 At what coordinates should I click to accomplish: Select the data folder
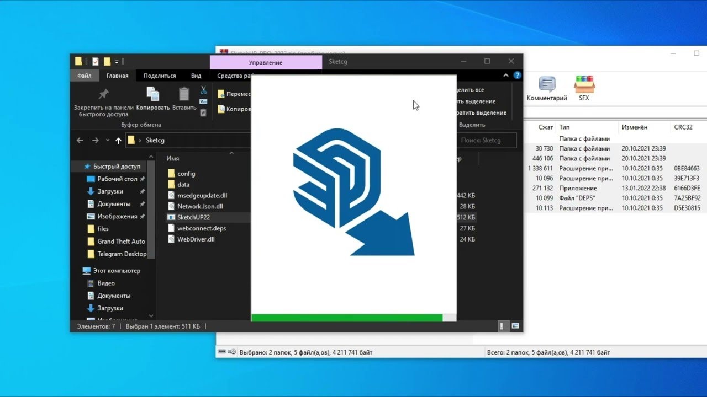pyautogui.click(x=183, y=184)
